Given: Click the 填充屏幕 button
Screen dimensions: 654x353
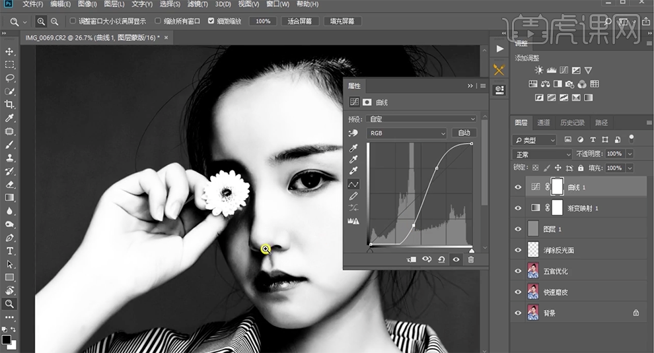Looking at the screenshot, I should (342, 21).
